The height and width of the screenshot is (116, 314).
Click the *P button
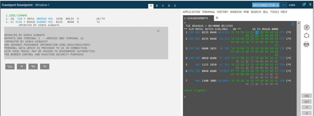[x=22, y=67]
